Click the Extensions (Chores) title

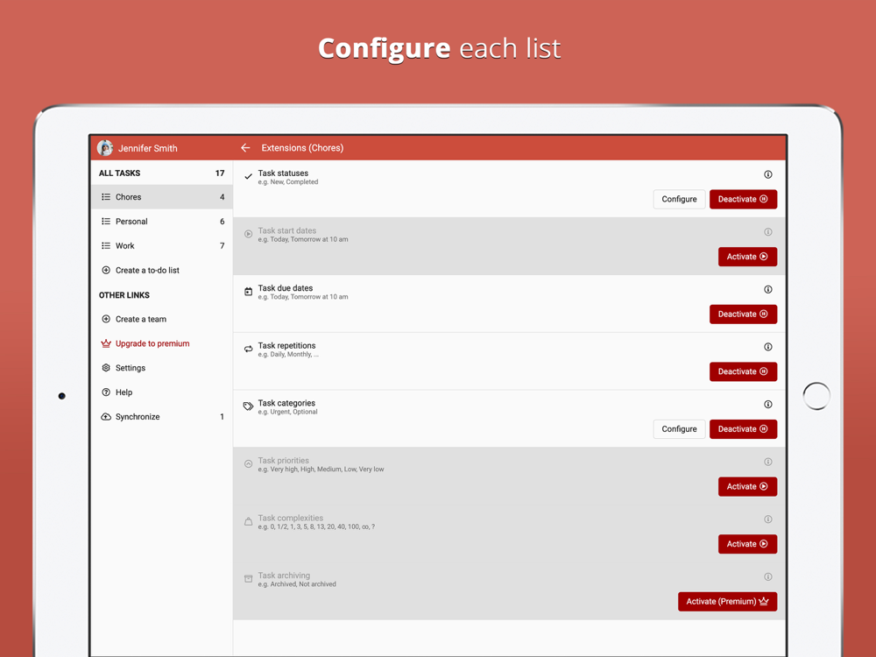(x=302, y=148)
